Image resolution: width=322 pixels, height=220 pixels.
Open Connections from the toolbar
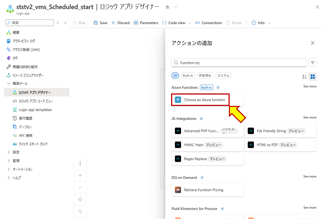click(208, 23)
